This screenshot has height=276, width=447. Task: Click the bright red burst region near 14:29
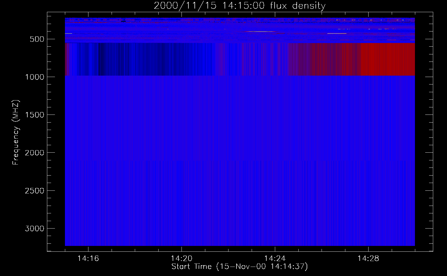click(387, 59)
